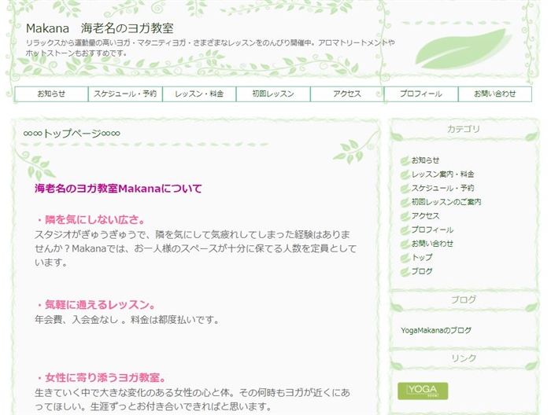This screenshot has height=415, width=551.
Task: Click the お知らせ category link in sidebar
Action: [425, 160]
